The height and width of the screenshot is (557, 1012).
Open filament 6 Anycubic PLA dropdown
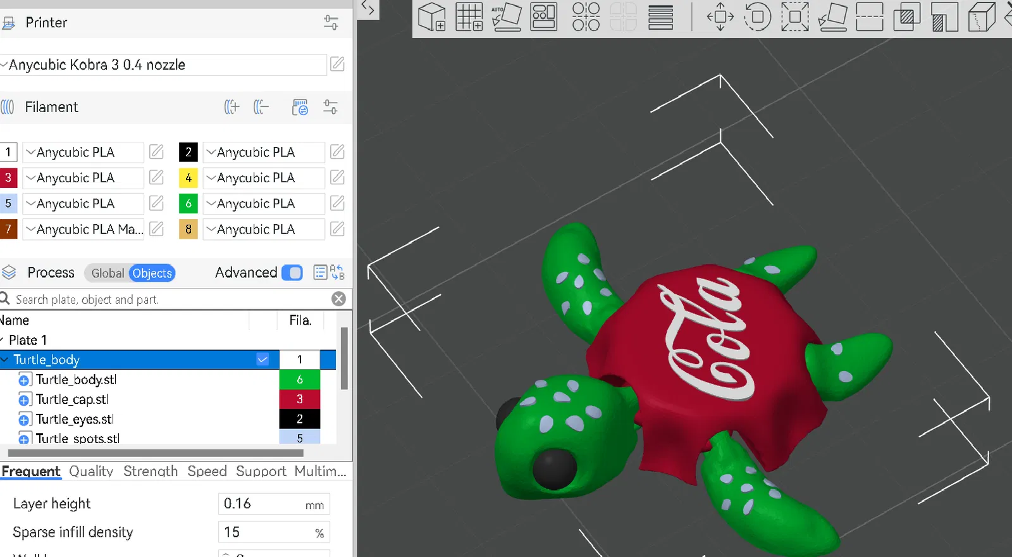coord(264,203)
